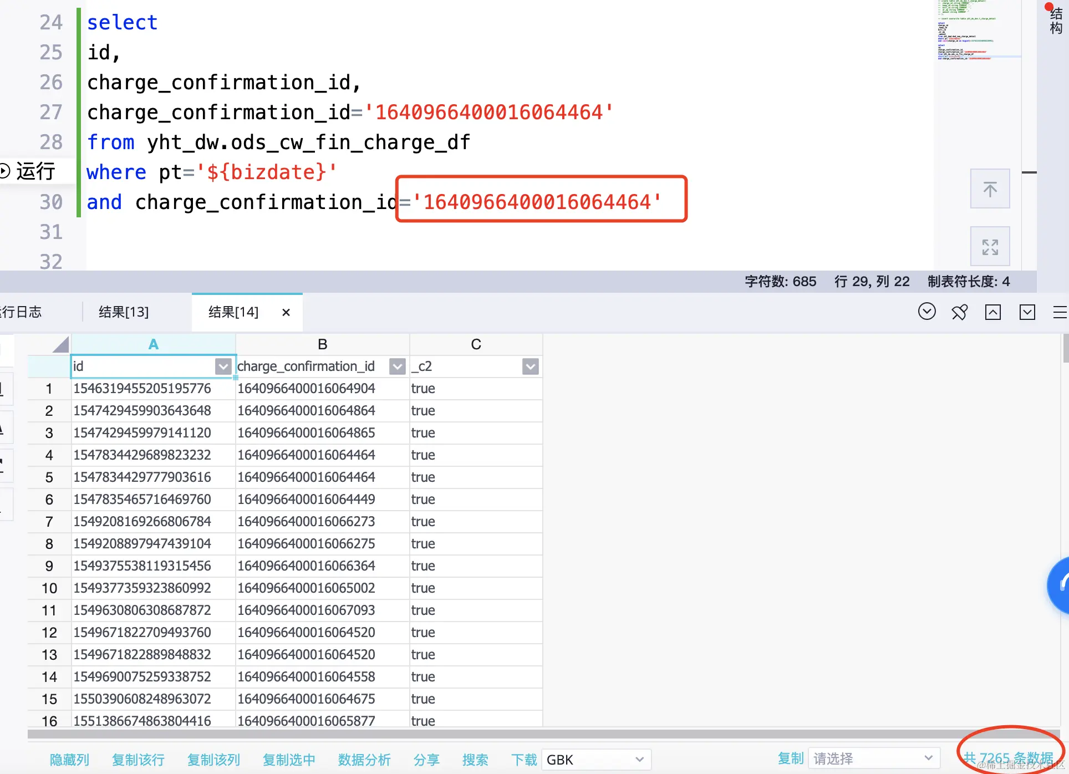Image resolution: width=1069 pixels, height=774 pixels.
Task: Open the hamburger menu in results toolbar
Action: point(1060,312)
